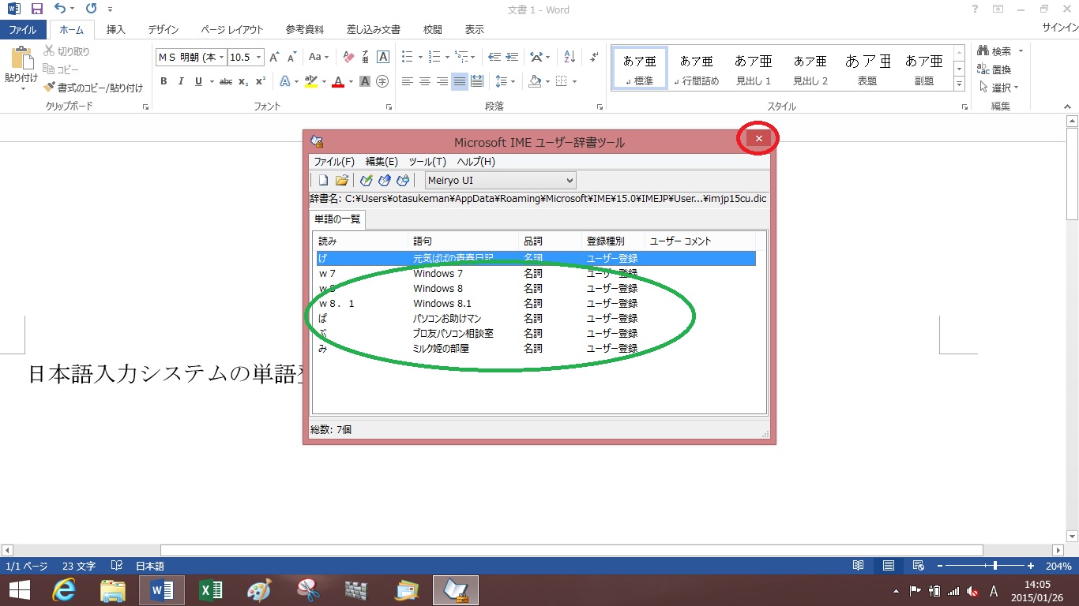Viewport: 1079px width, 606px height.
Task: Open the ファイル(F) menu in the IME dictionary tool
Action: (x=334, y=162)
